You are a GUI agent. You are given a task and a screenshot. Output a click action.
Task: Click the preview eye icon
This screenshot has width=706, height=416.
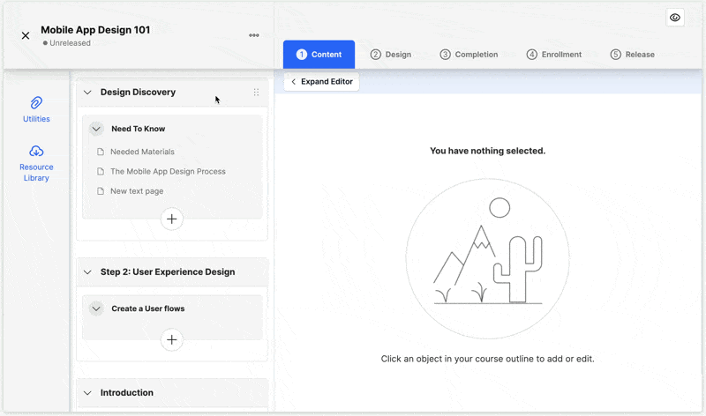[x=674, y=18]
